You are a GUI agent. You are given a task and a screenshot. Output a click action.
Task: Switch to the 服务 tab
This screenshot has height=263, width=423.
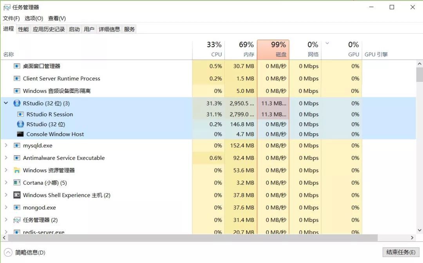point(129,29)
